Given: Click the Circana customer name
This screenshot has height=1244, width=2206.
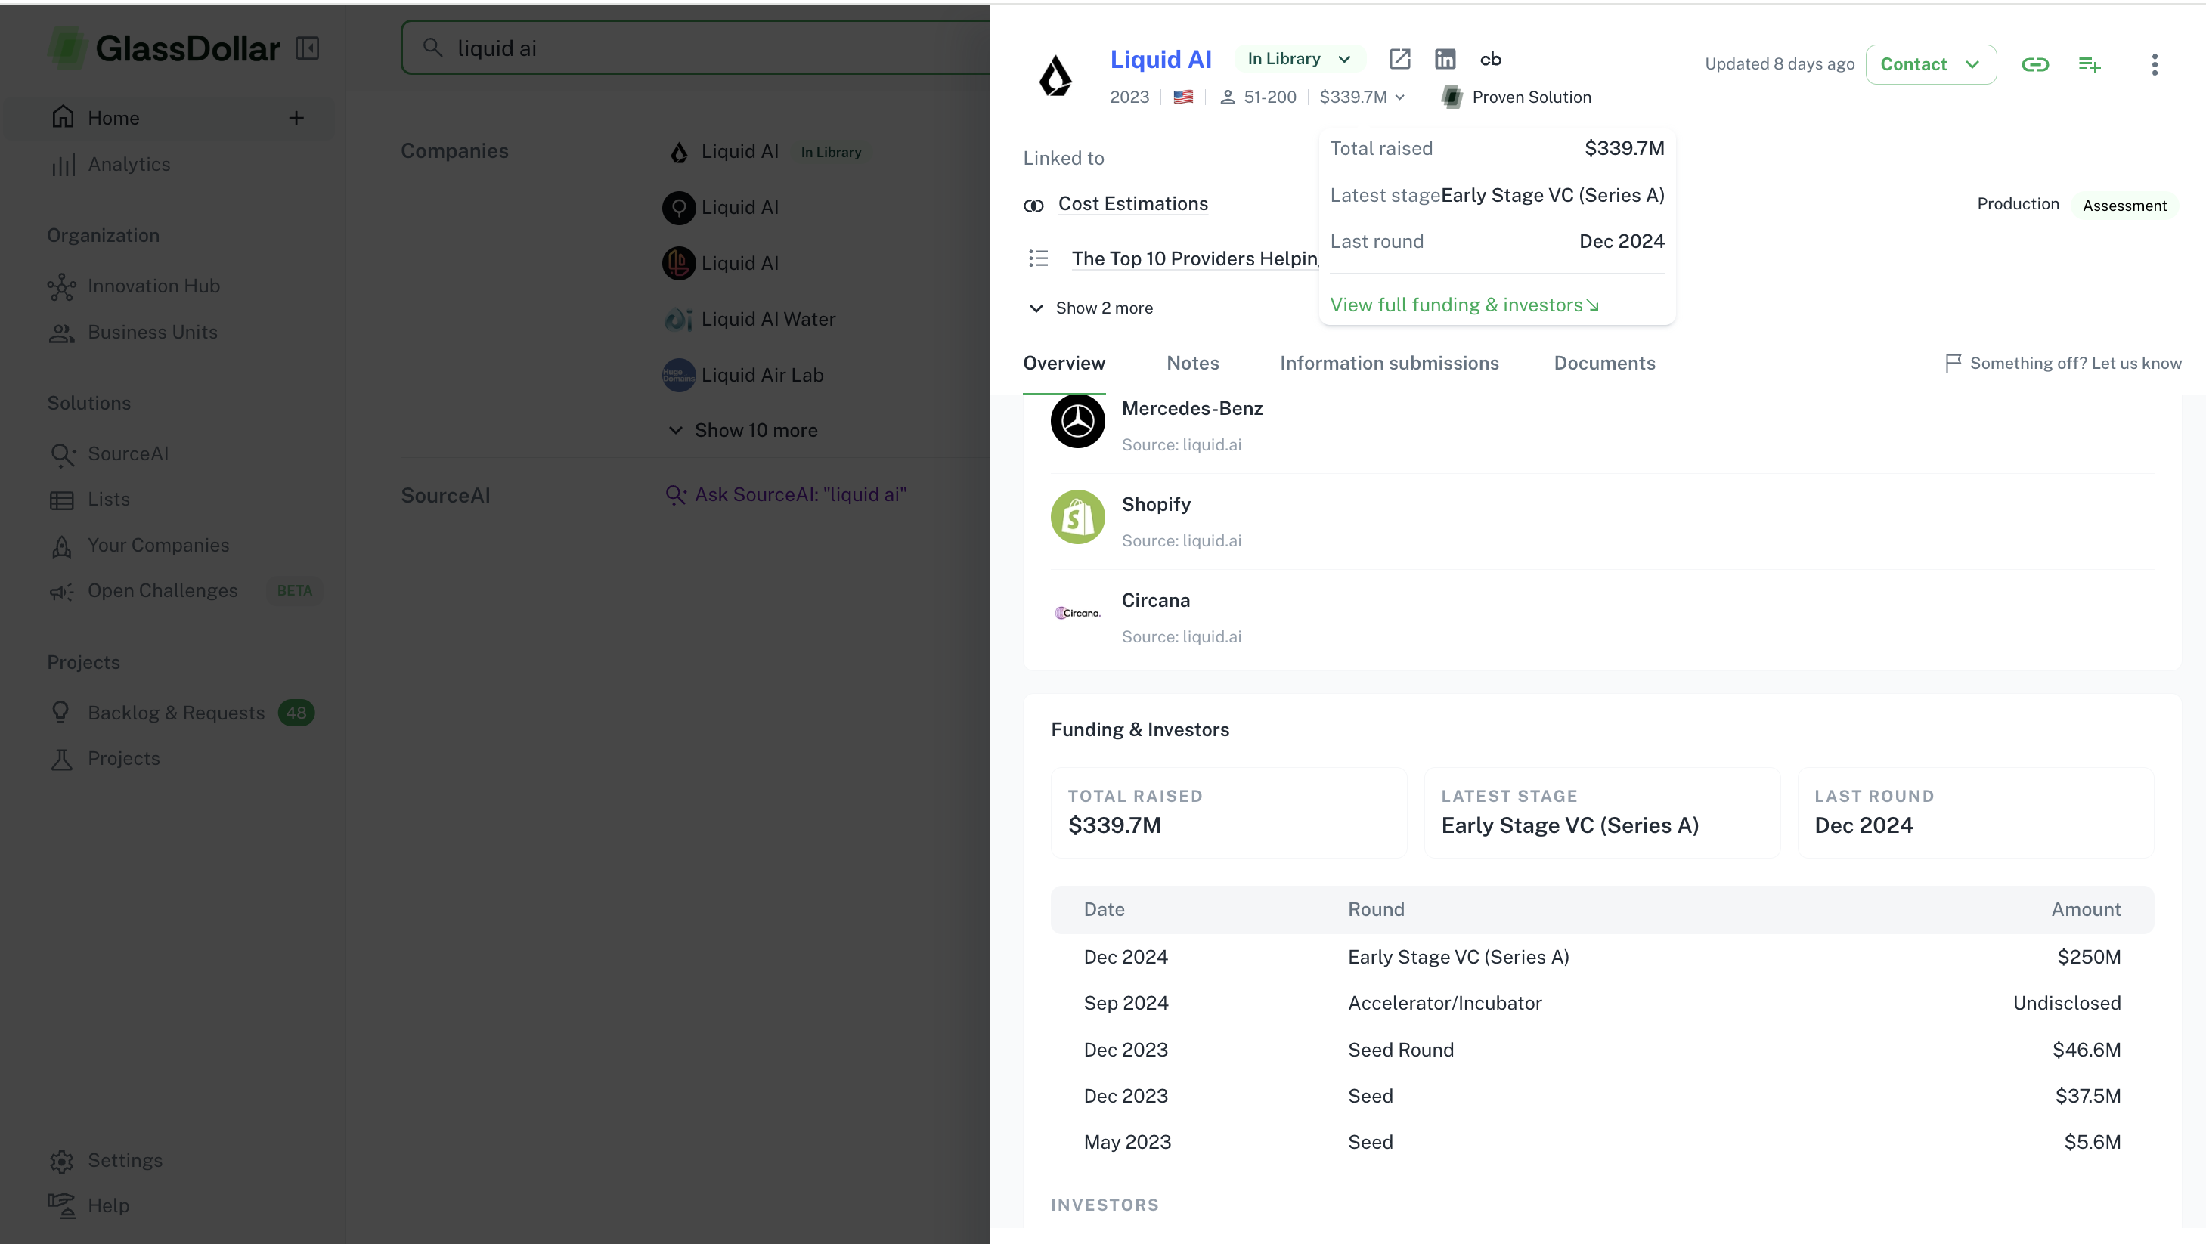Looking at the screenshot, I should point(1155,600).
